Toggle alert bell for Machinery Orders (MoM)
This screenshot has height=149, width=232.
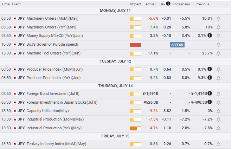tap(218, 19)
